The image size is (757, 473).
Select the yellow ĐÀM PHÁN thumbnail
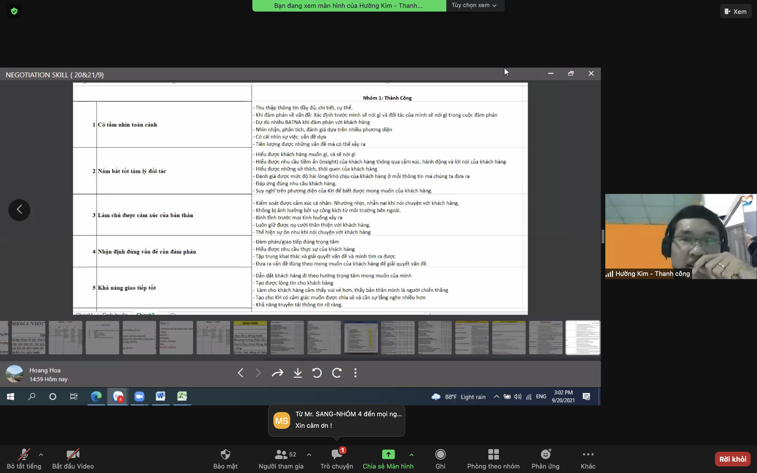[250, 338]
